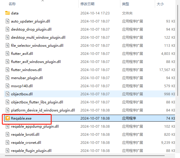Click the auto_updater_plugin.dll file icon

8,21
